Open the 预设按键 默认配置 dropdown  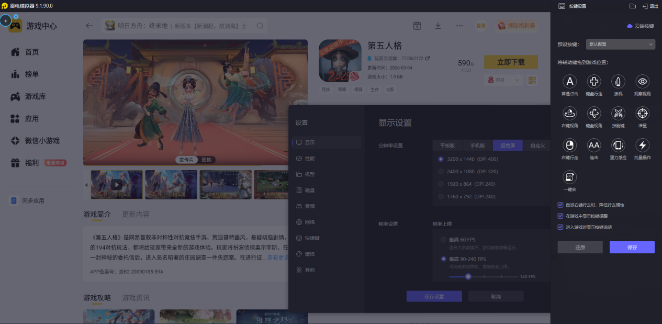pos(620,44)
